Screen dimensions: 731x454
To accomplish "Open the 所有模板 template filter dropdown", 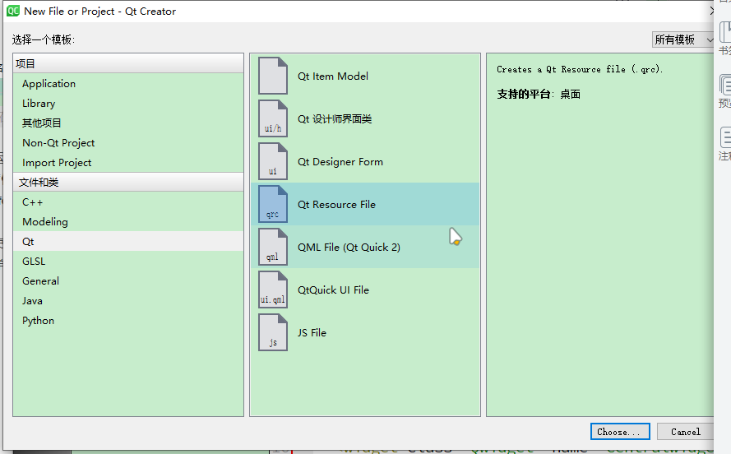I will [x=683, y=39].
